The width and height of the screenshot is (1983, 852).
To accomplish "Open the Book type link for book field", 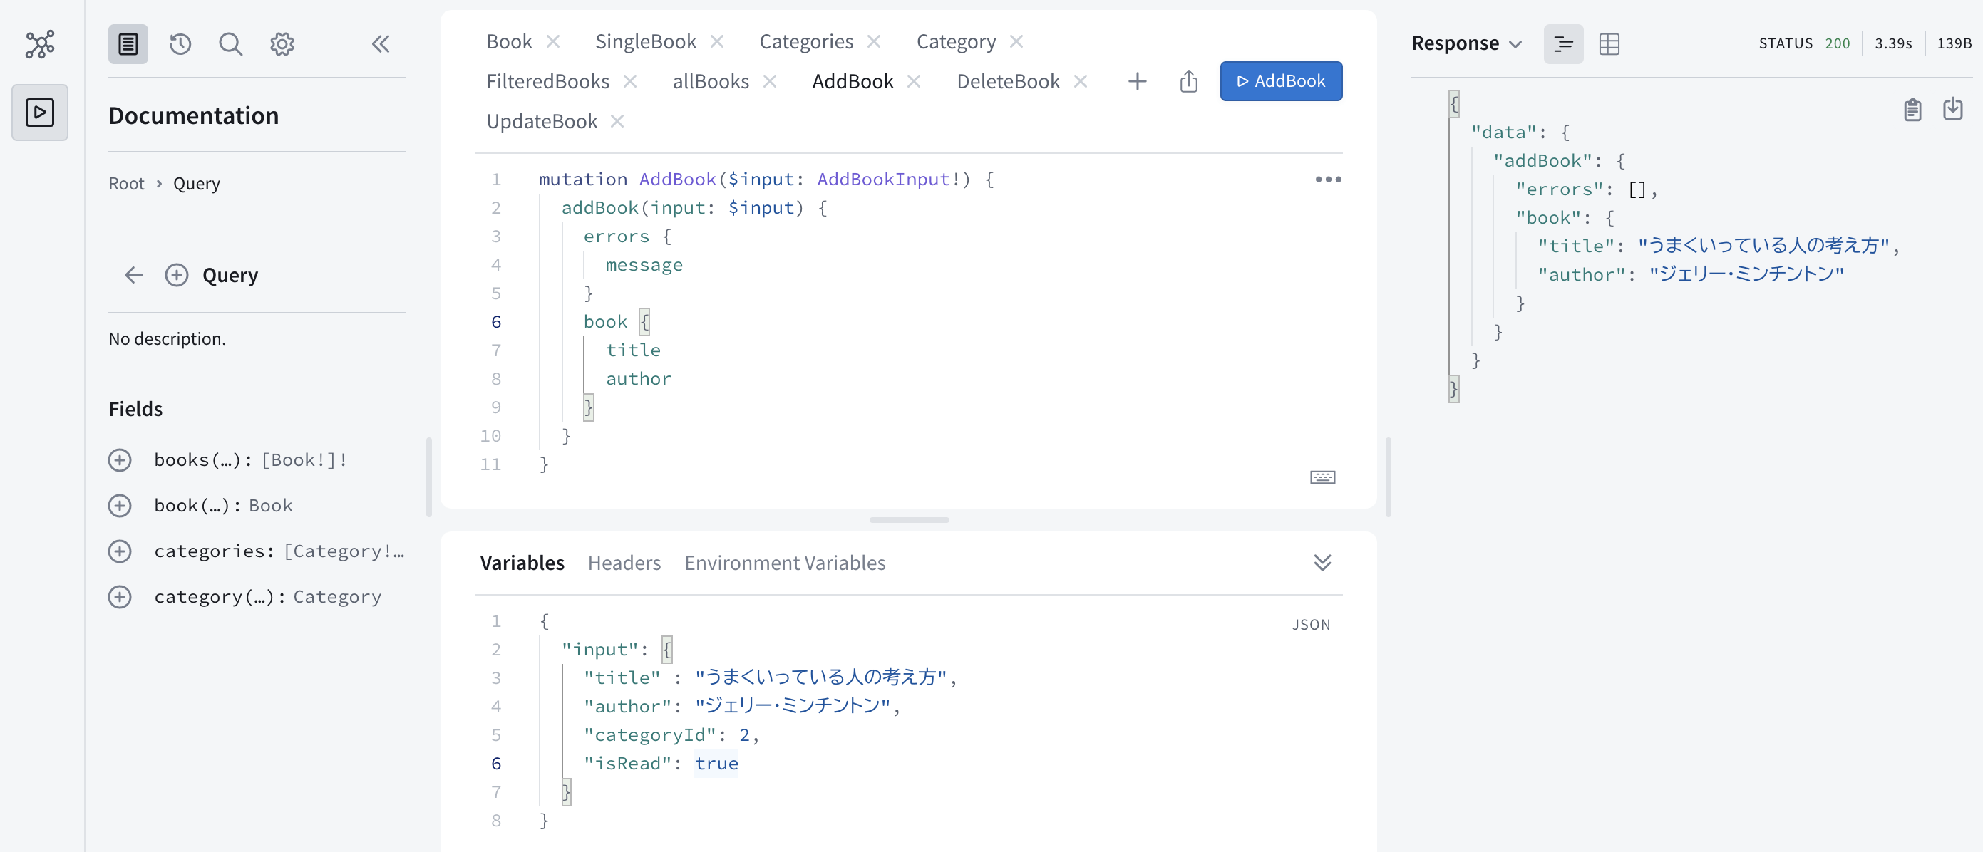I will click(x=270, y=506).
